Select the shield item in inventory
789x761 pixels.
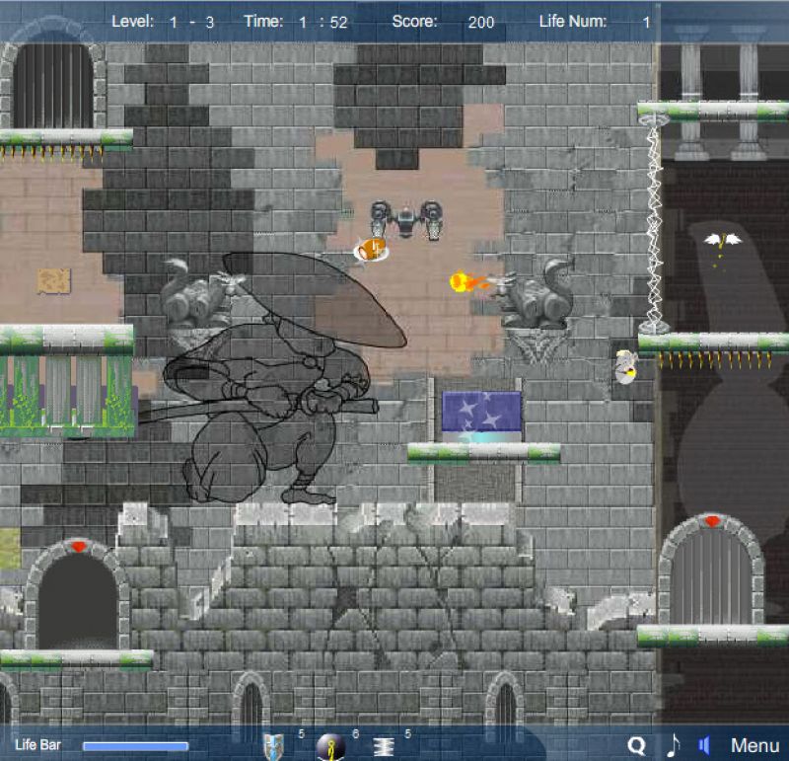click(274, 747)
